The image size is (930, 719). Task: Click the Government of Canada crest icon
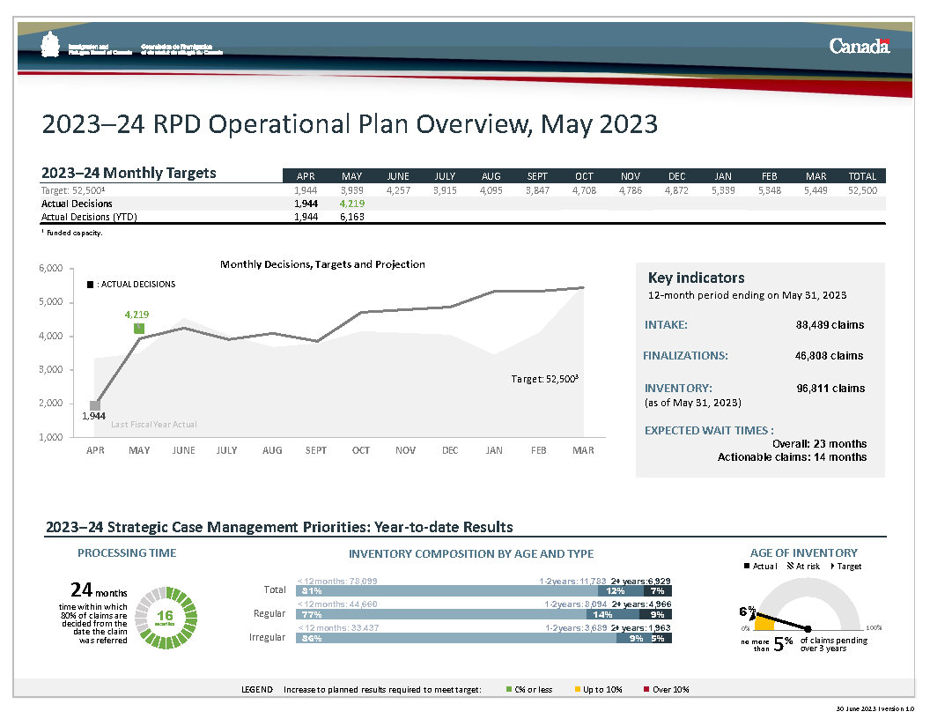pos(51,46)
